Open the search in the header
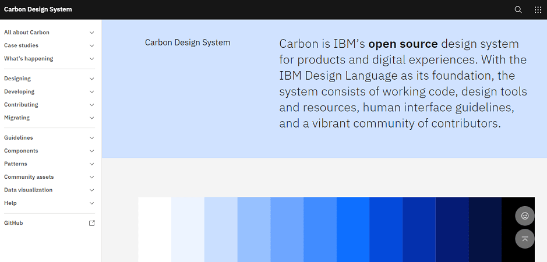547x262 pixels. click(x=518, y=10)
